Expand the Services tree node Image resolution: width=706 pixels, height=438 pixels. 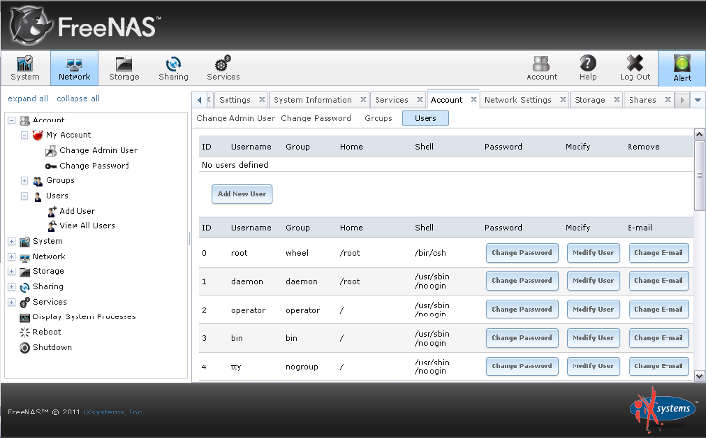12,303
